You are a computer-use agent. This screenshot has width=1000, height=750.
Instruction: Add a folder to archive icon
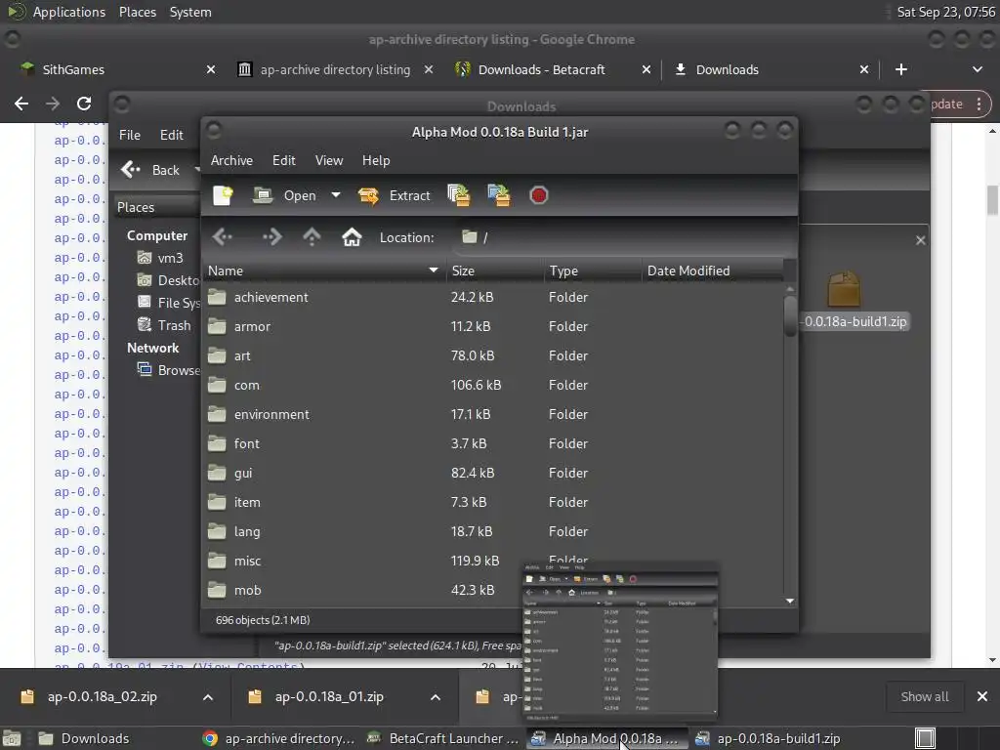[499, 195]
